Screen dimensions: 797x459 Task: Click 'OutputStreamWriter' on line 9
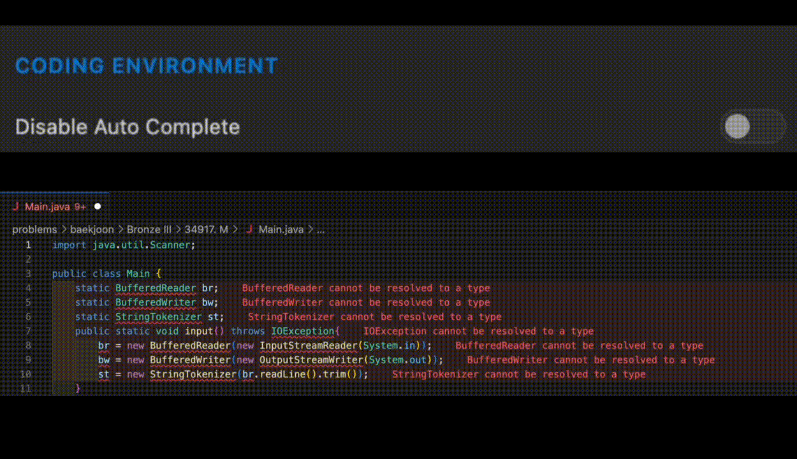[x=311, y=360]
